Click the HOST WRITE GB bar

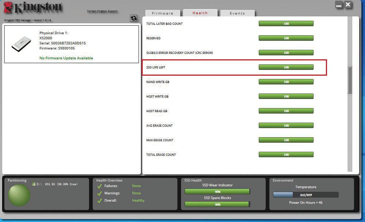[286, 96]
